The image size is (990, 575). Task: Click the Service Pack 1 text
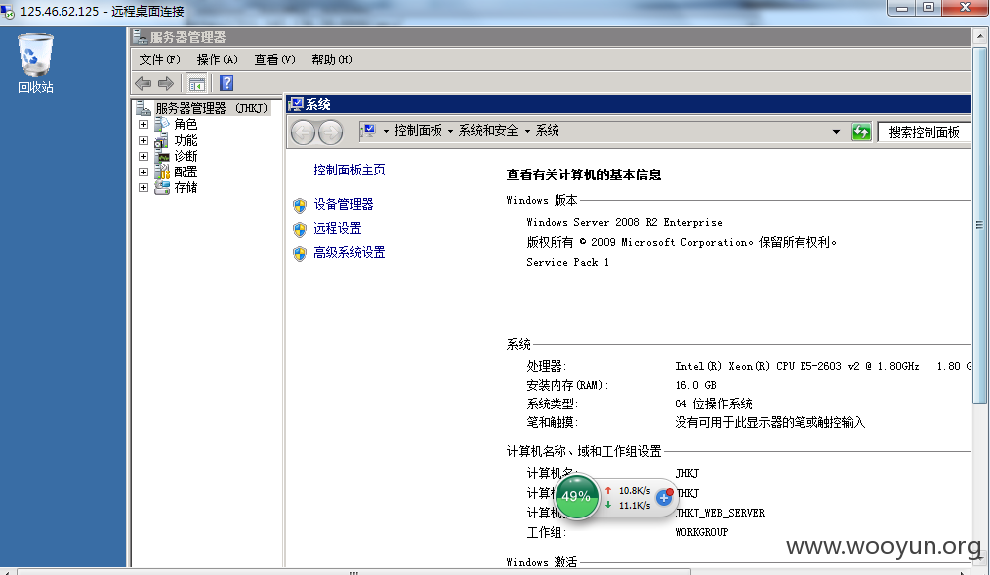[x=567, y=262]
